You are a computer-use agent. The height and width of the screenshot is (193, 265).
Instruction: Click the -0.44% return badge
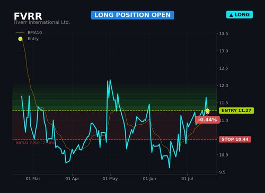(207, 120)
